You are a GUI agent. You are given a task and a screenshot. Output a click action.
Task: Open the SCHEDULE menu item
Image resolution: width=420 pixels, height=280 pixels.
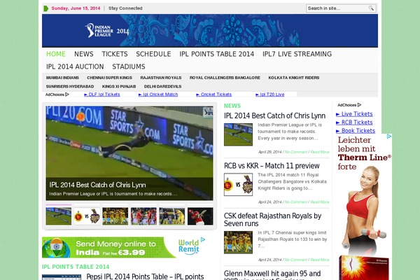click(153, 54)
